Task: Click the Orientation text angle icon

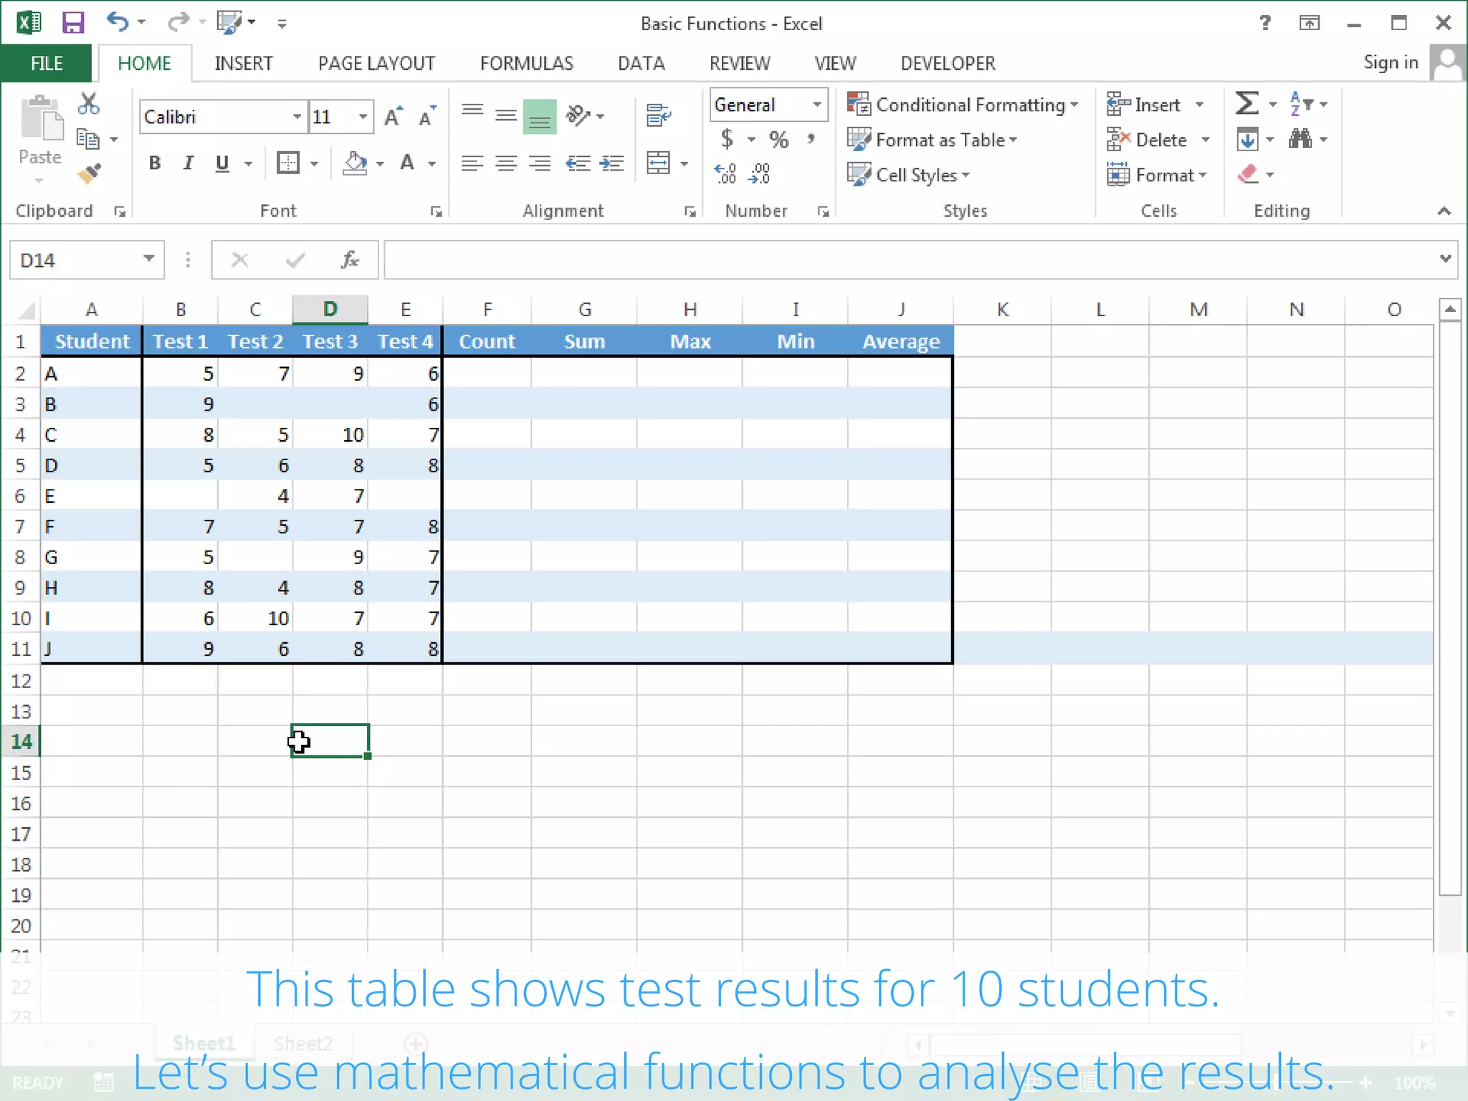Action: (578, 115)
